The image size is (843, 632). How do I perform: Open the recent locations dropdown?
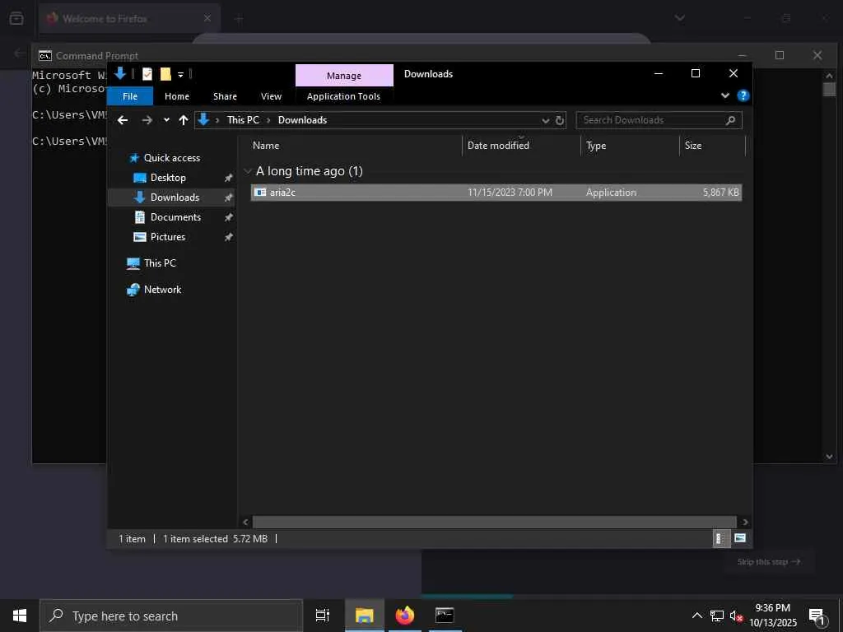[166, 120]
